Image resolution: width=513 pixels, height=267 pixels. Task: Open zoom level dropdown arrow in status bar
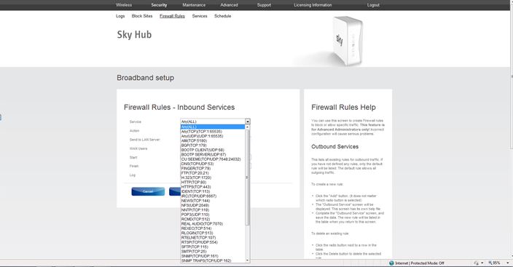click(x=507, y=263)
